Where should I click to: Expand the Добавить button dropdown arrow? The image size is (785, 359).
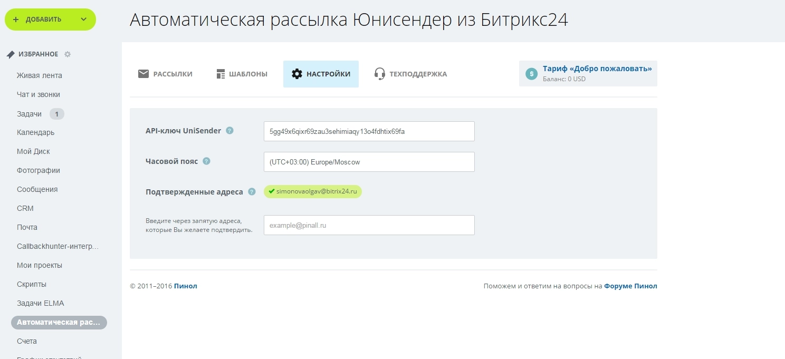pyautogui.click(x=83, y=20)
